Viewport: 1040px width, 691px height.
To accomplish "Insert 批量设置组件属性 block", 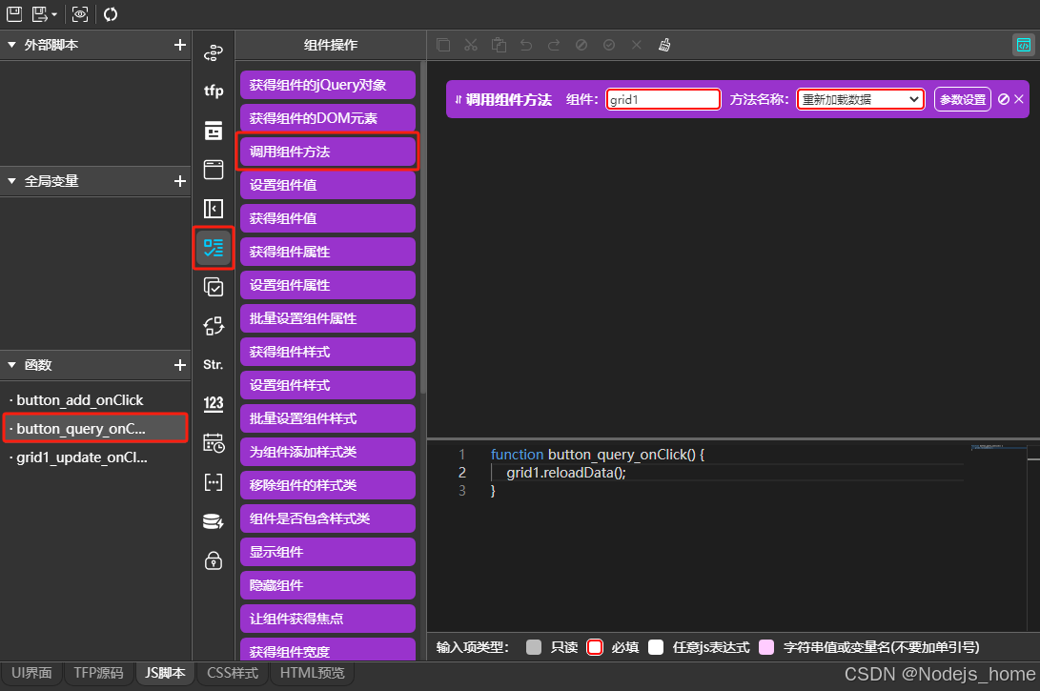I will (328, 318).
